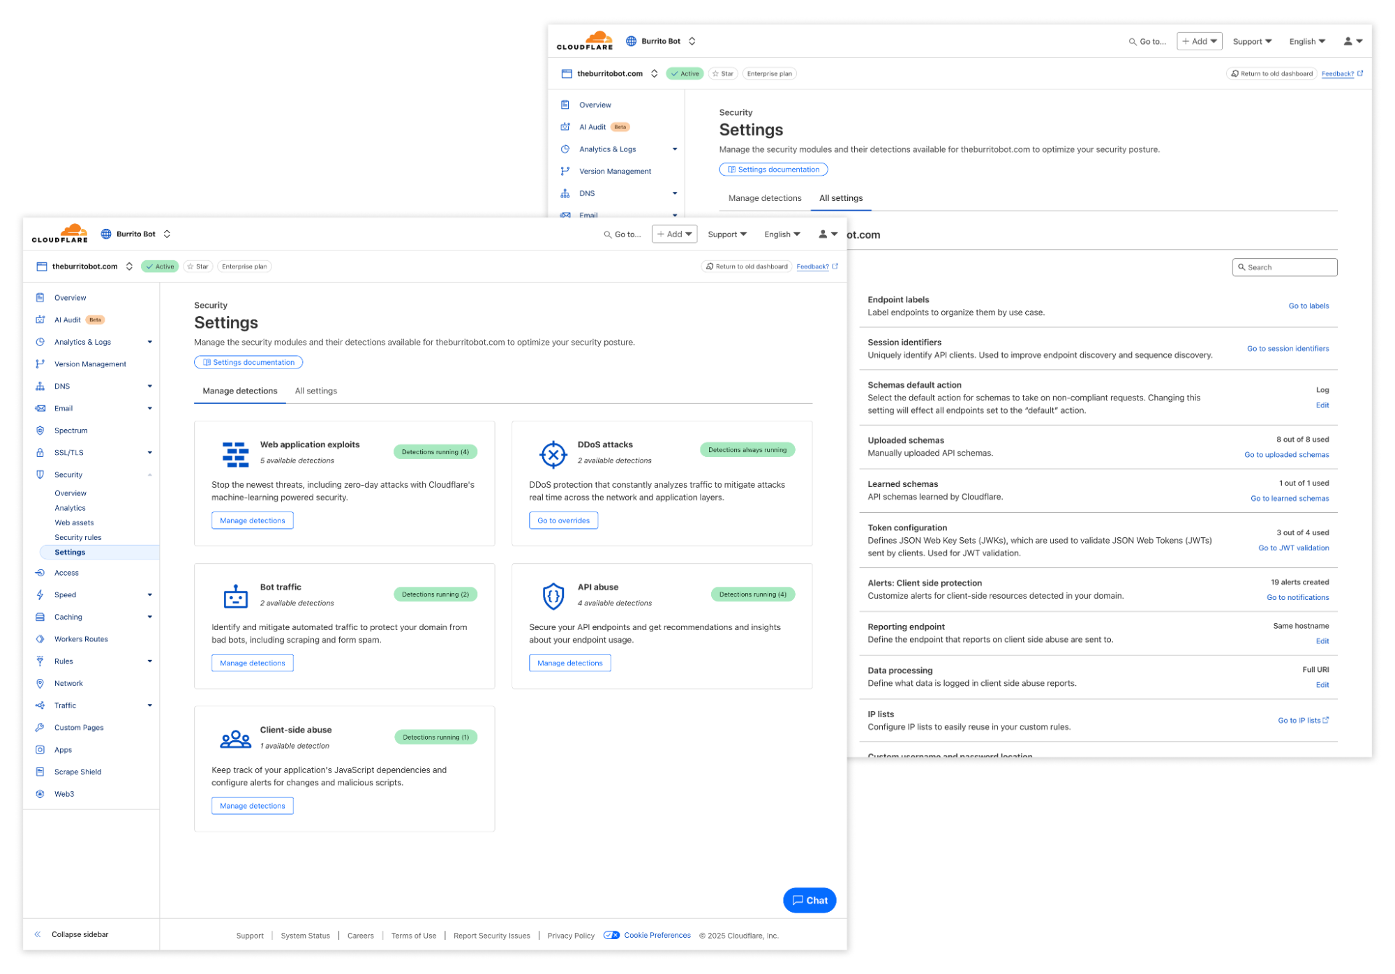
Task: Click the Version Management branch icon, front window
Action: click(40, 364)
